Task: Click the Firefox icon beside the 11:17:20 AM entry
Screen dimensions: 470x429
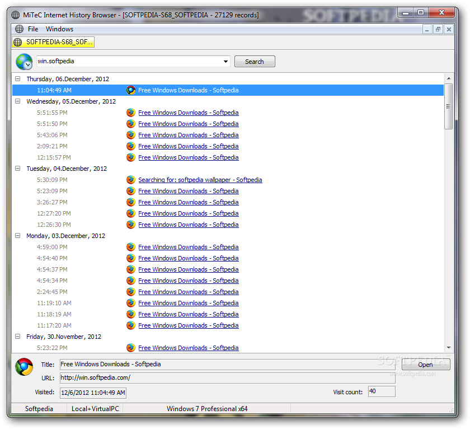Action: tap(131, 325)
